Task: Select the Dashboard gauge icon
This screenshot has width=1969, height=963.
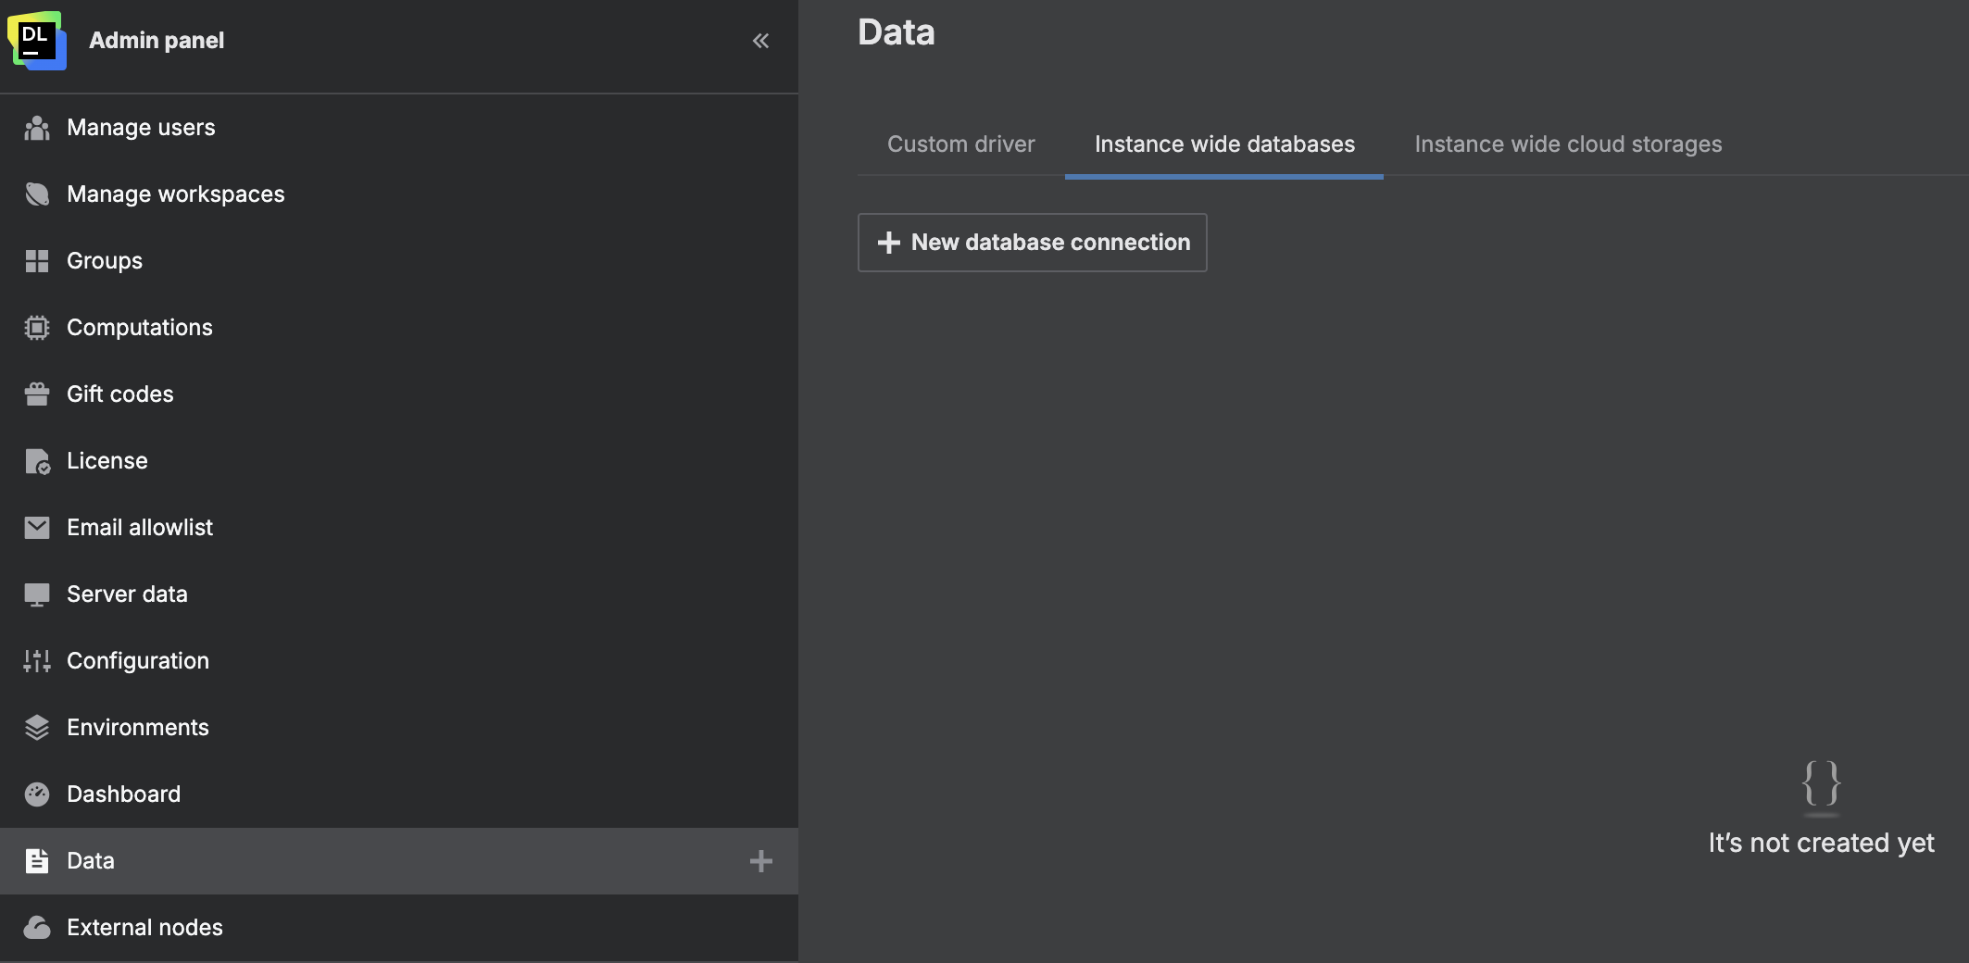Action: coord(37,794)
